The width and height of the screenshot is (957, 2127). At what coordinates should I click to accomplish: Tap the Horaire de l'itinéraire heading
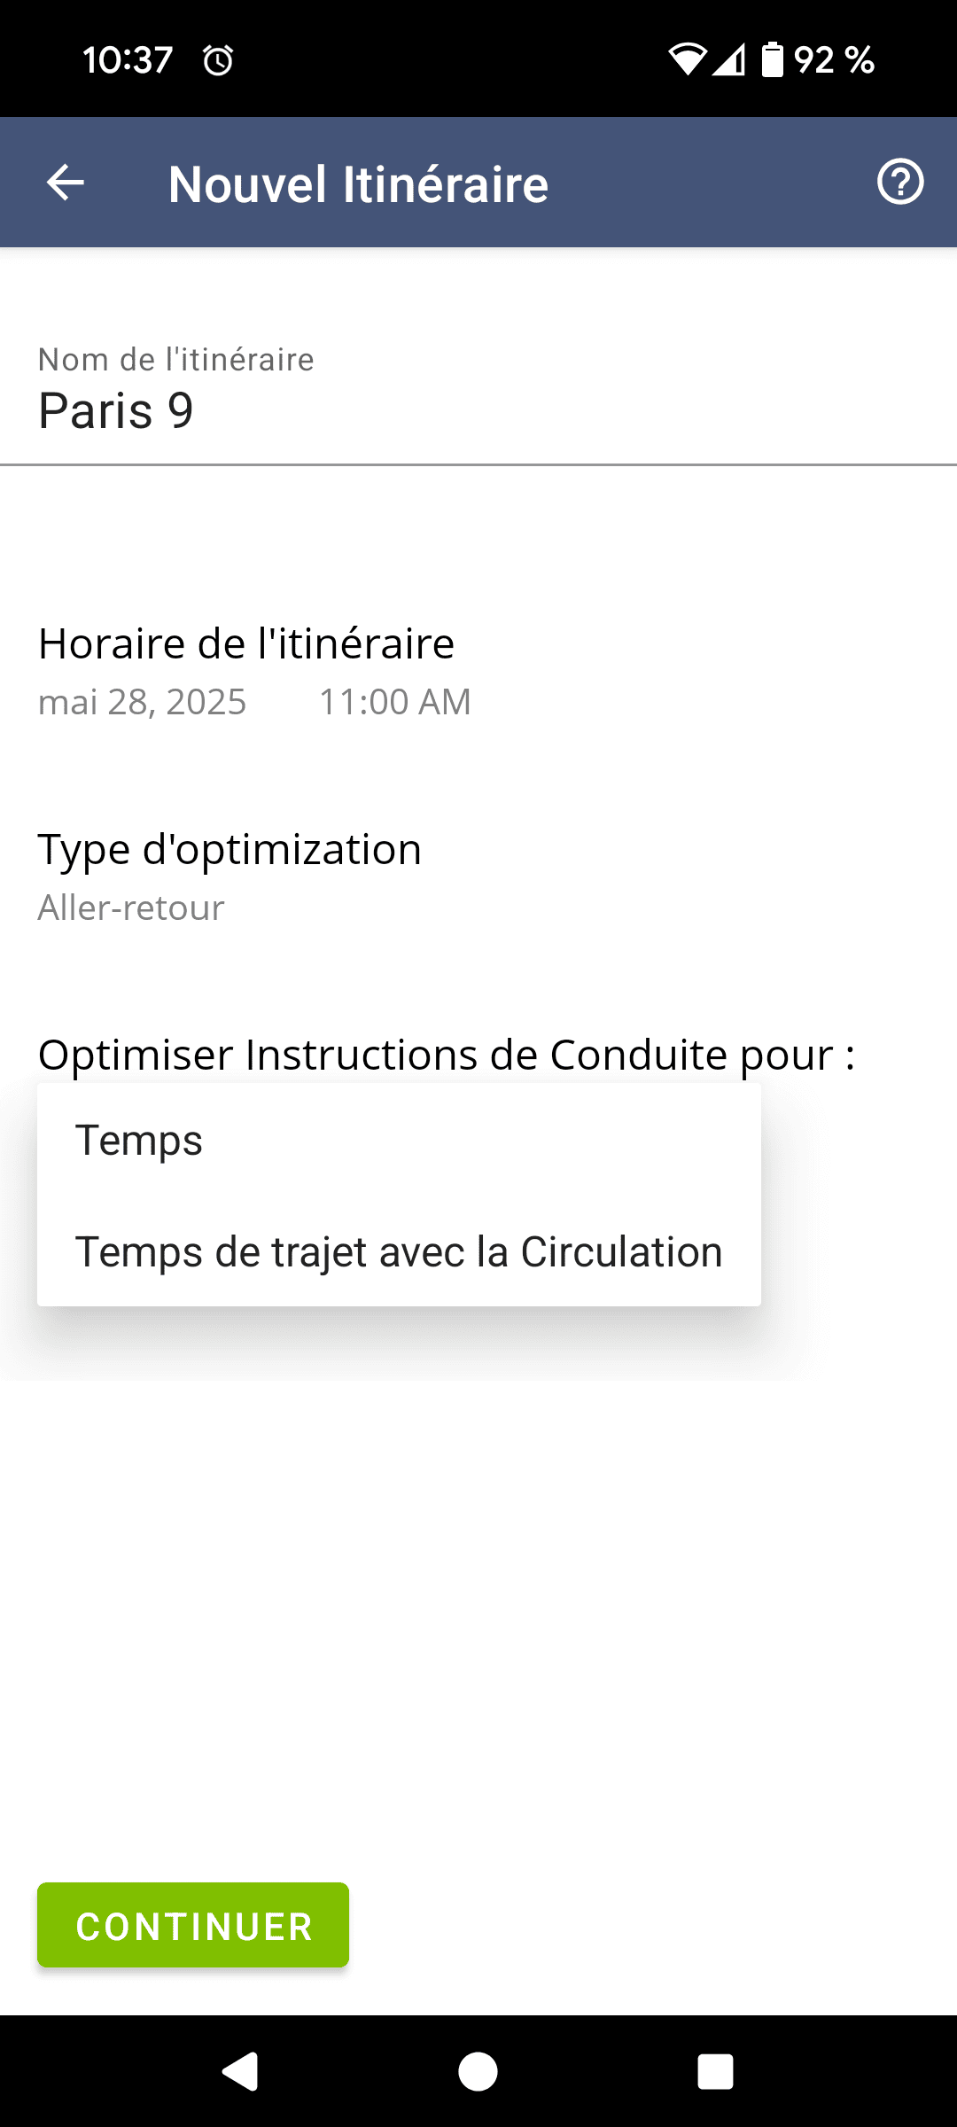(x=246, y=643)
